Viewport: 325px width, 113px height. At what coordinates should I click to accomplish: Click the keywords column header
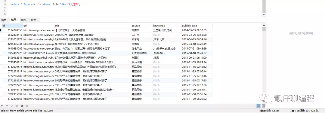tap(167, 26)
